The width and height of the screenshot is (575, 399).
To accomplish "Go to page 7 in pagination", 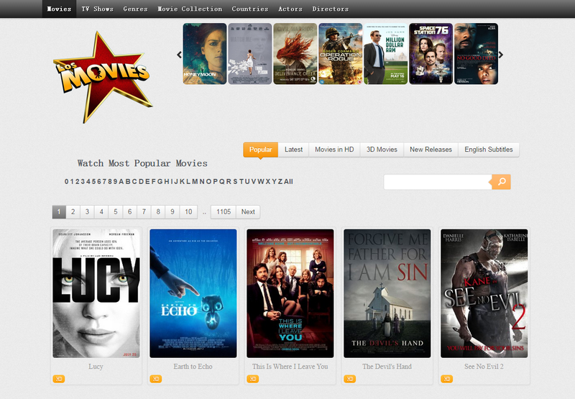I will 144,212.
